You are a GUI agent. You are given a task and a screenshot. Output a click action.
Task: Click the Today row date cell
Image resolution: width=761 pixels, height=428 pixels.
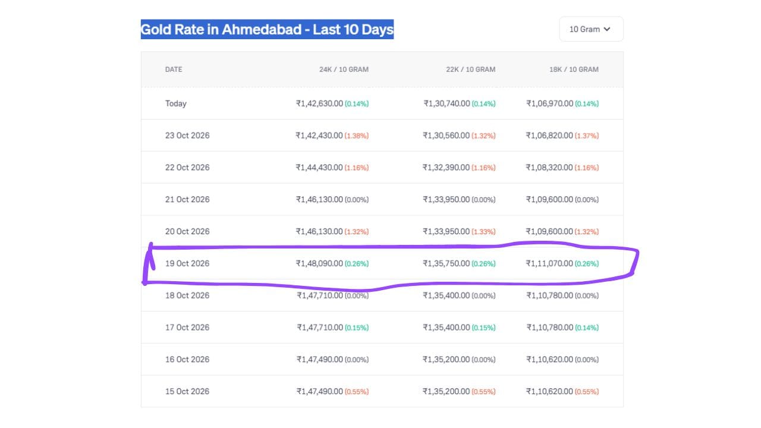pyautogui.click(x=176, y=103)
